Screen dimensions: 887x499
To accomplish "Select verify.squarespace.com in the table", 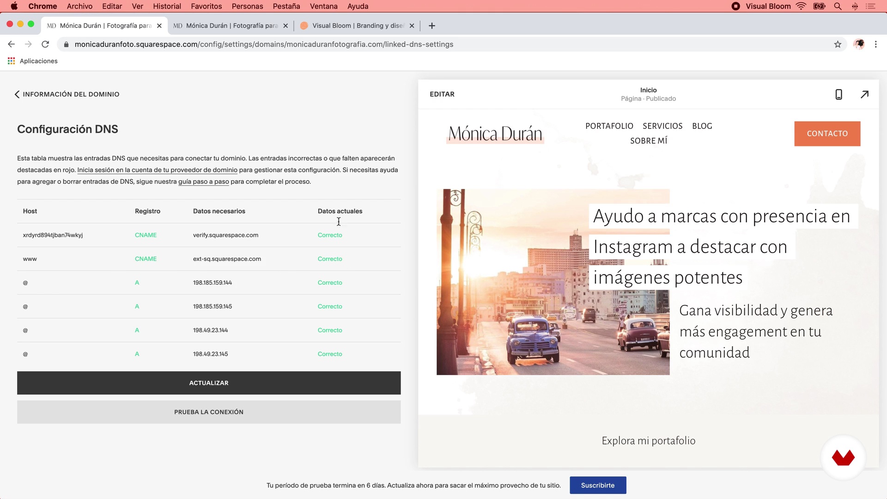I will coord(225,235).
